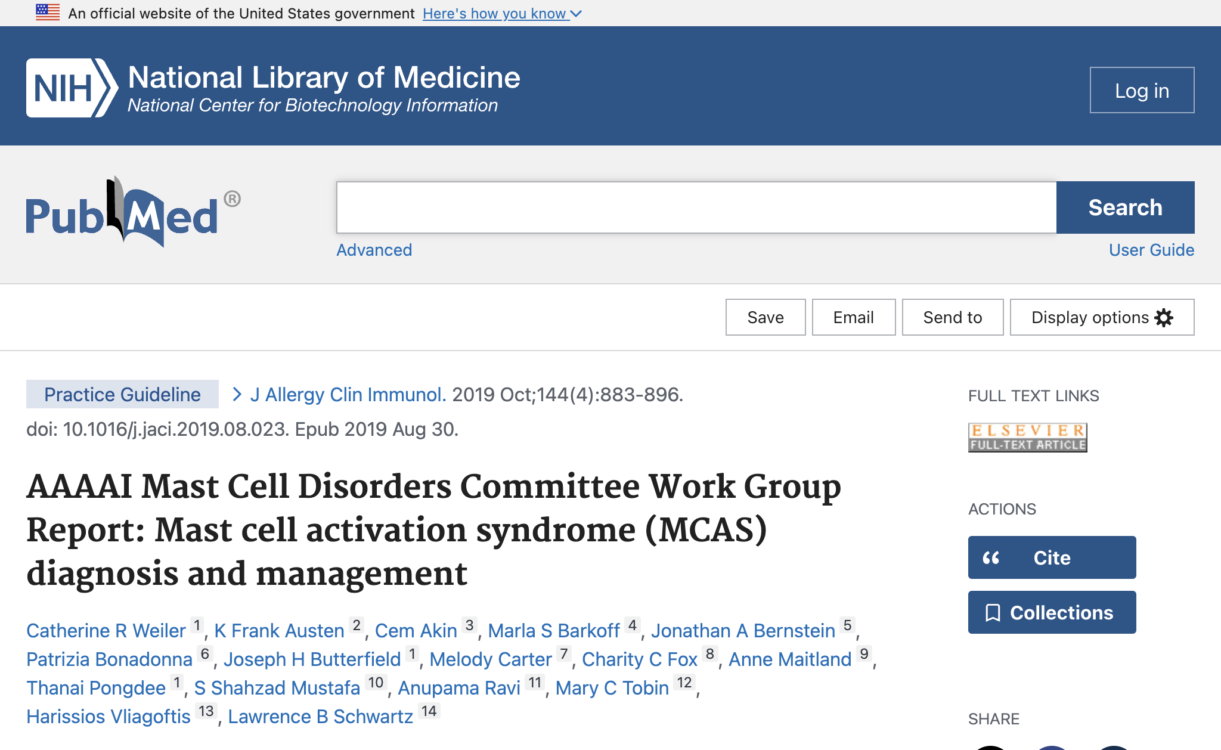Viewport: 1221px width, 750px height.
Task: Expand "Here's how you know" dropdown
Action: point(502,13)
